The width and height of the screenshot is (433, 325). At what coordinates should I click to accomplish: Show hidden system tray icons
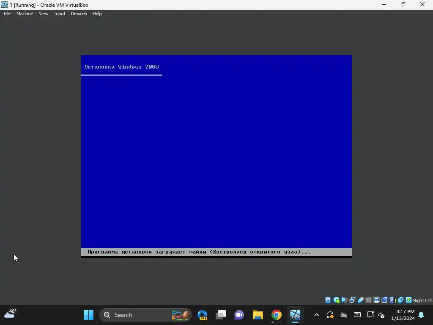(x=317, y=315)
